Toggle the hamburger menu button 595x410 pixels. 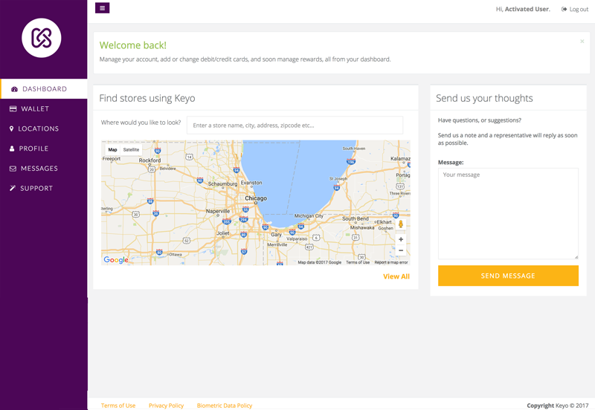click(103, 8)
